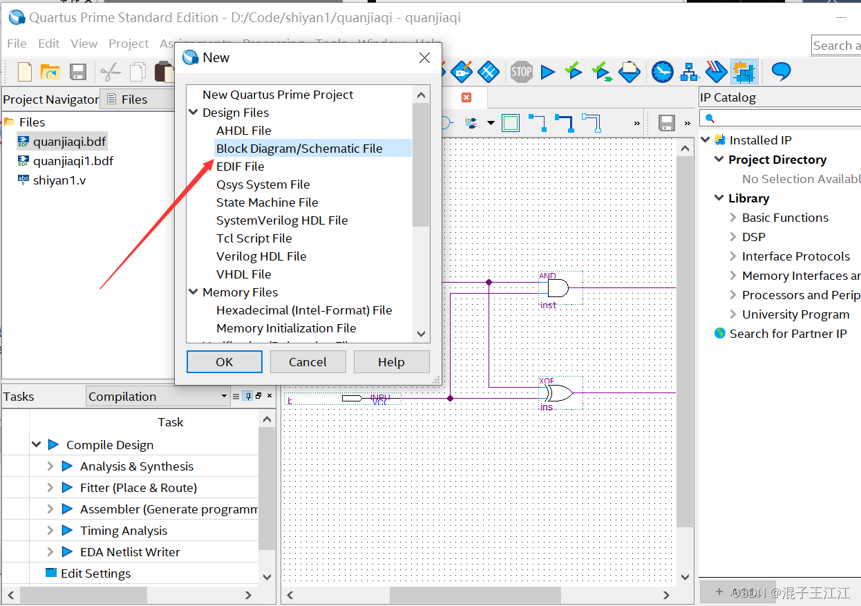Screen dimensions: 861x606
Task: Select the thick Orthogonal Bus tool
Action: point(564,123)
